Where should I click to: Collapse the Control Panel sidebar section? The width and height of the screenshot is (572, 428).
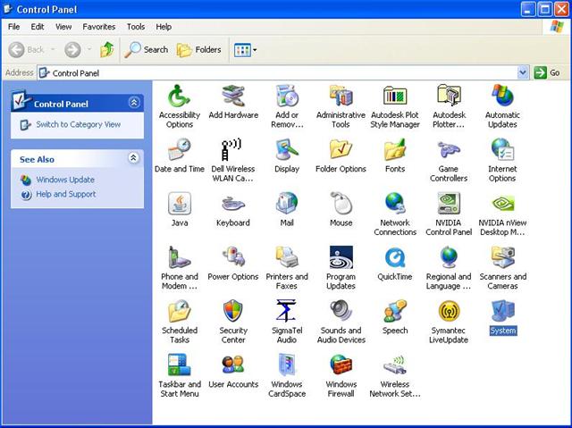pyautogui.click(x=134, y=103)
